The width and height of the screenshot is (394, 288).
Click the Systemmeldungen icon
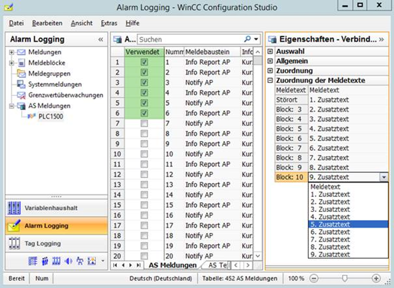[x=21, y=84]
